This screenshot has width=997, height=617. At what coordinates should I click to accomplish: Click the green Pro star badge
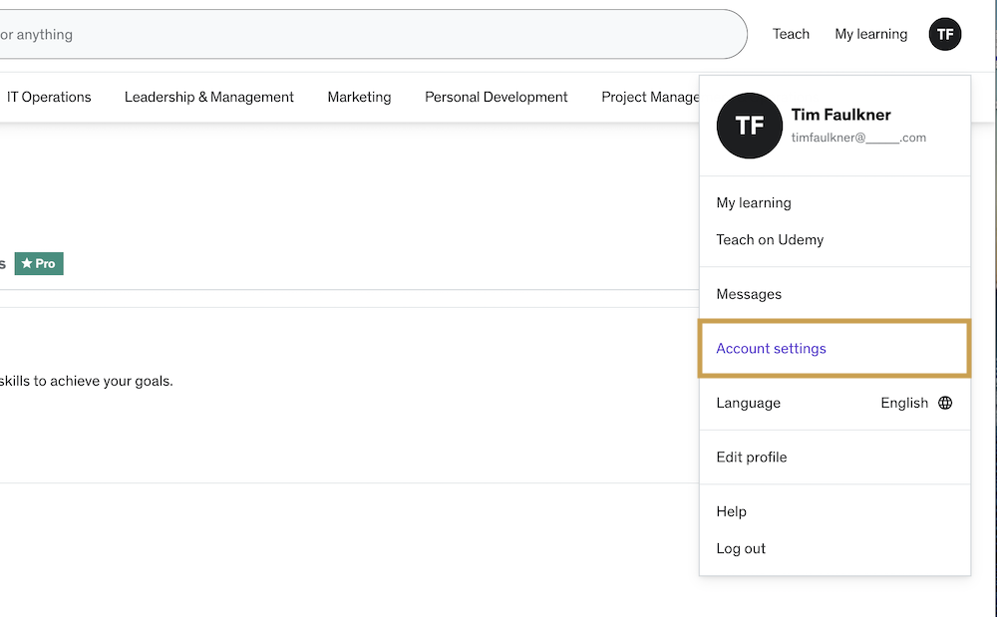pos(39,263)
